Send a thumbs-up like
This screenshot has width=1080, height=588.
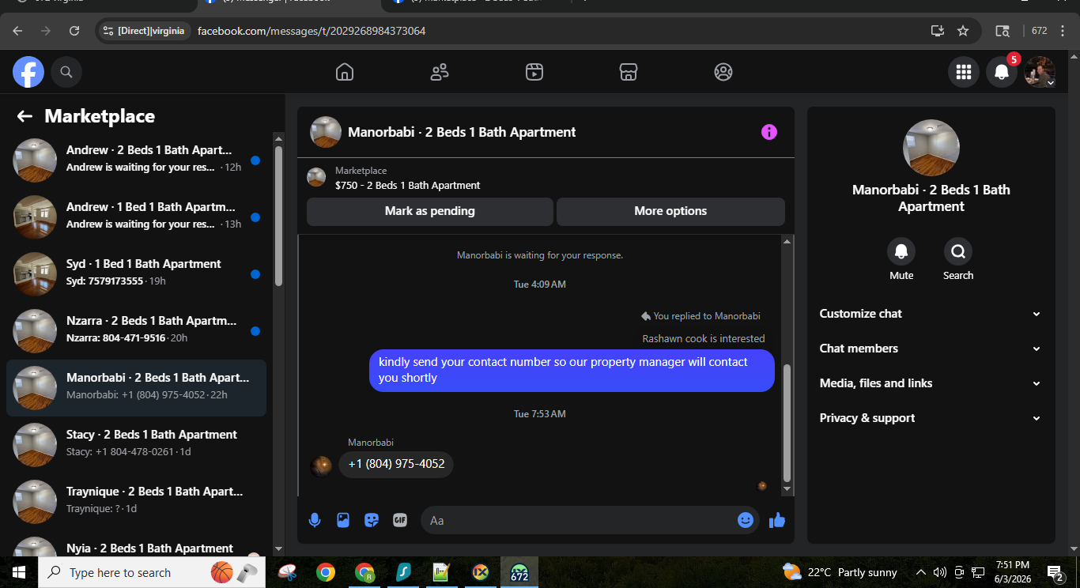pos(777,520)
